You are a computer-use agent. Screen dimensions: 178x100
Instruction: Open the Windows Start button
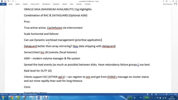point(3,98)
